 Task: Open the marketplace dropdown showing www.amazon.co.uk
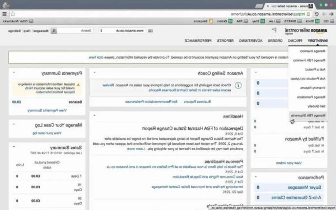pos(122,31)
